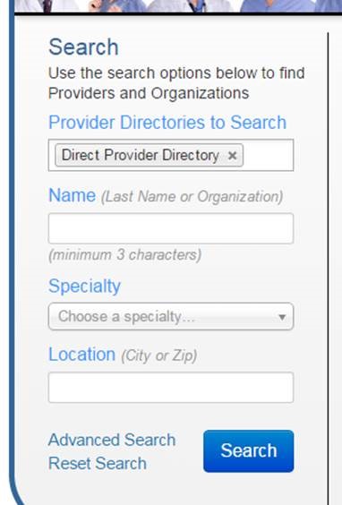
Task: Click the Name field label
Action: click(x=73, y=195)
